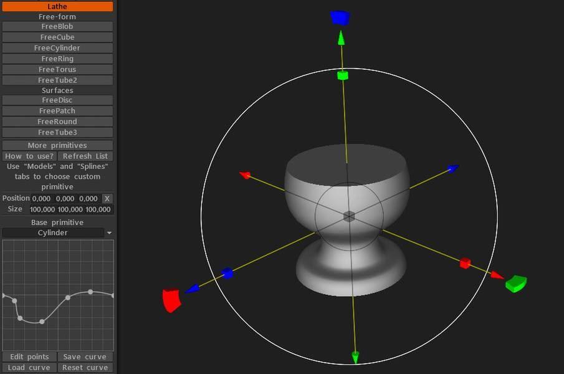Click the dropdown arrow next to Cylinder
This screenshot has height=374, width=564.
(109, 233)
